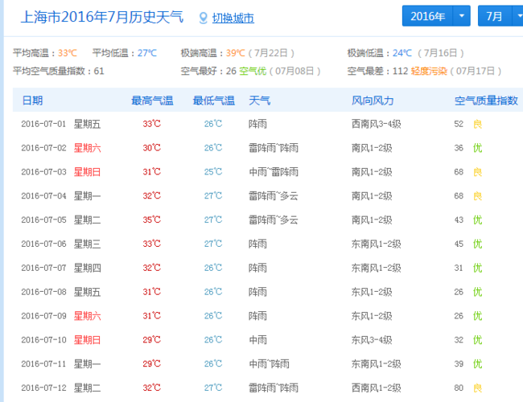Click the 极端低温 24℃ summary value
Image resolution: width=523 pixels, height=402 pixels.
coord(402,53)
